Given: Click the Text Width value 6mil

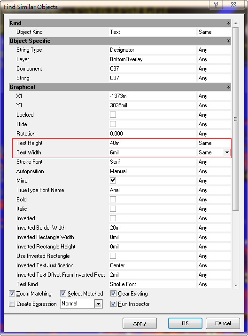Looking at the screenshot, I should click(x=152, y=152).
